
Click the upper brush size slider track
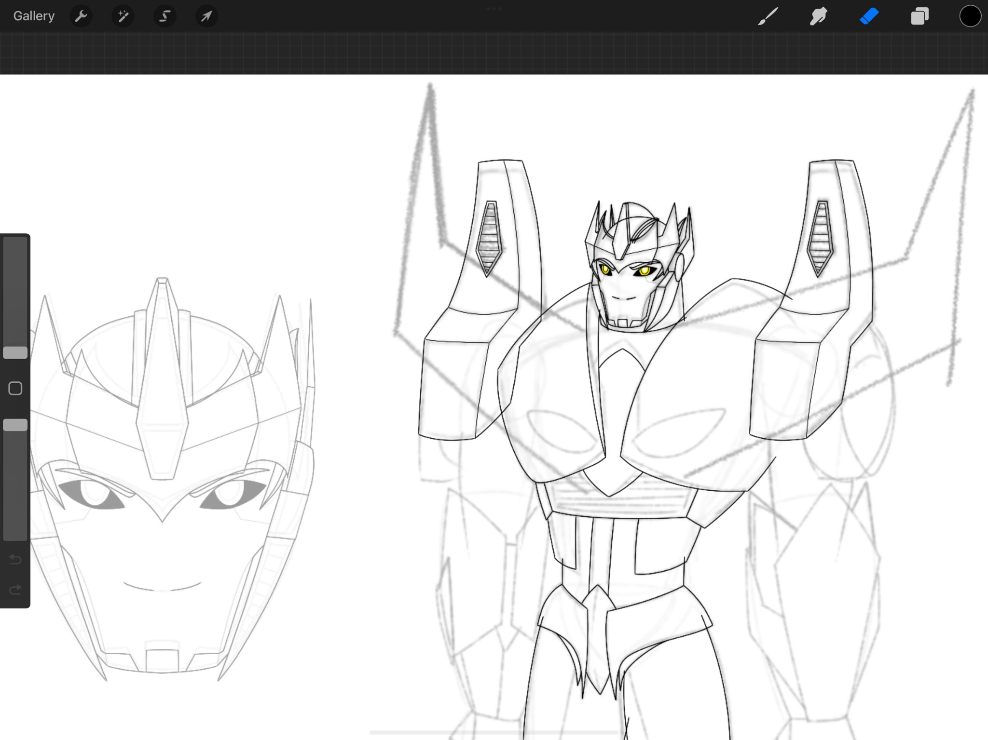[x=15, y=289]
